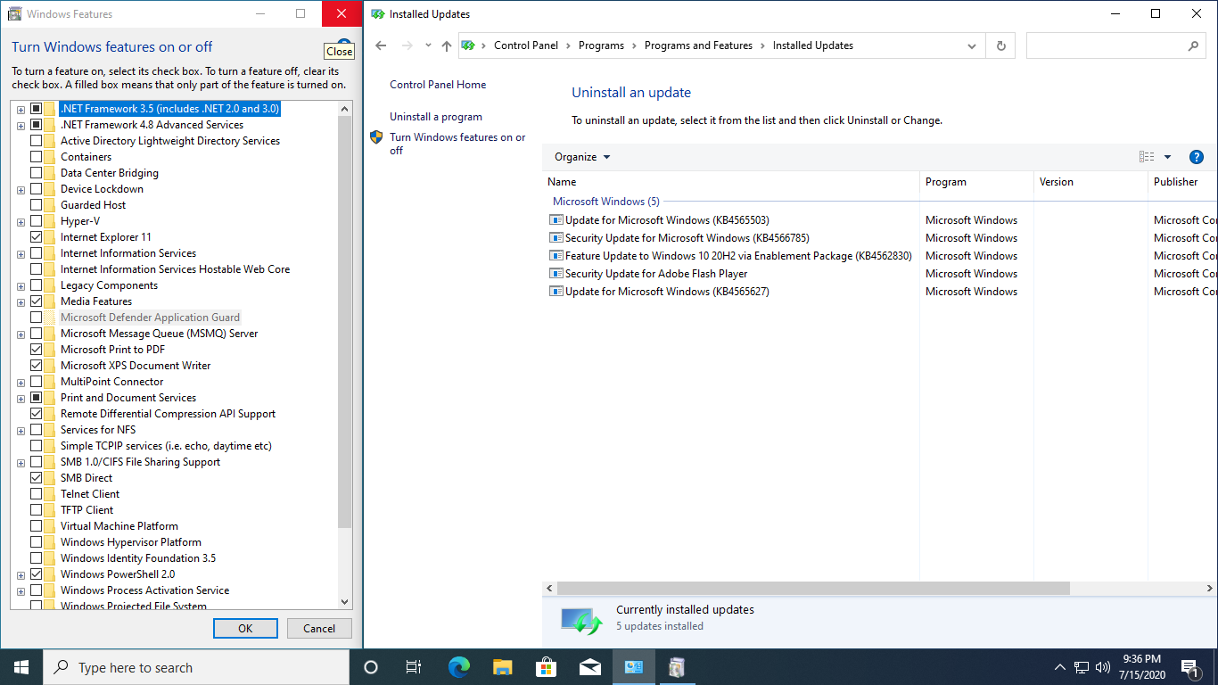The height and width of the screenshot is (685, 1218).
Task: Uncheck Microsoft XPS Document Writer
Action: click(37, 366)
